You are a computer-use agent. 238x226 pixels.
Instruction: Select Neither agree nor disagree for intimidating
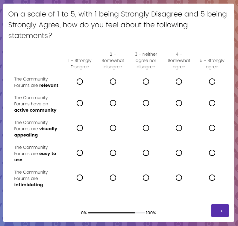(146, 178)
